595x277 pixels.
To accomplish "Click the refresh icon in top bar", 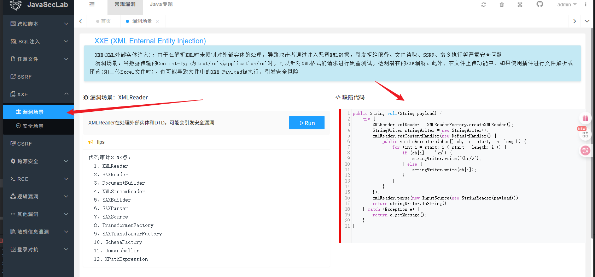I will (x=484, y=5).
